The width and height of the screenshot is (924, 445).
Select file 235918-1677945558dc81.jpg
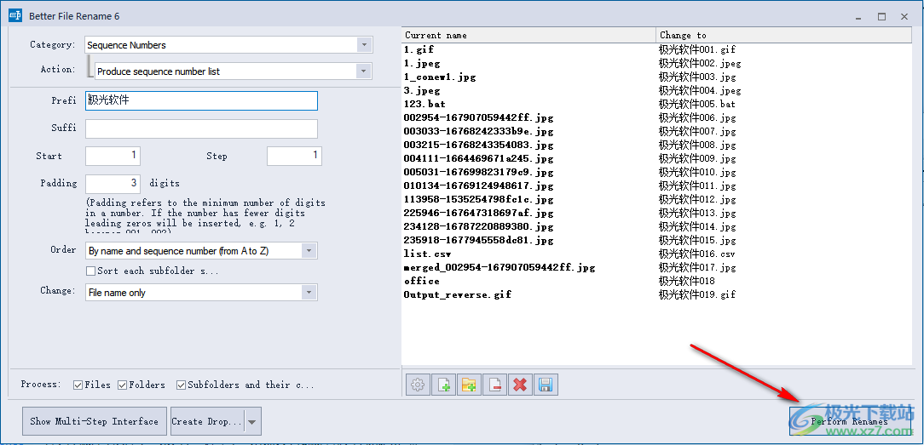(478, 241)
